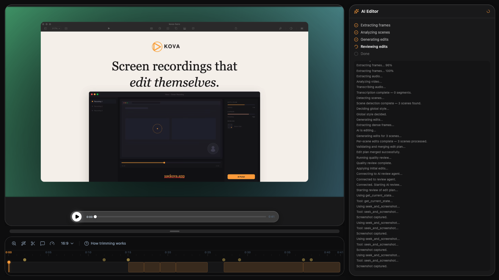This screenshot has width=499, height=280.
Task: Click the 0:35 ruler label on the timeline
Action: click(287, 252)
